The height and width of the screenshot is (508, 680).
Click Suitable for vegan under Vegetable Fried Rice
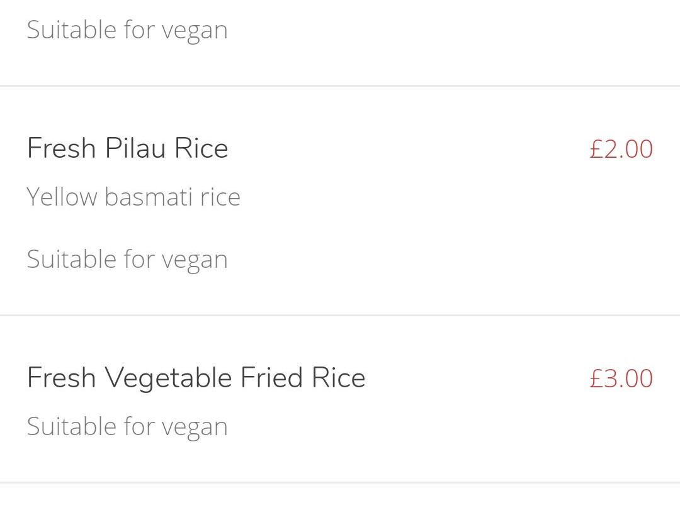point(127,426)
